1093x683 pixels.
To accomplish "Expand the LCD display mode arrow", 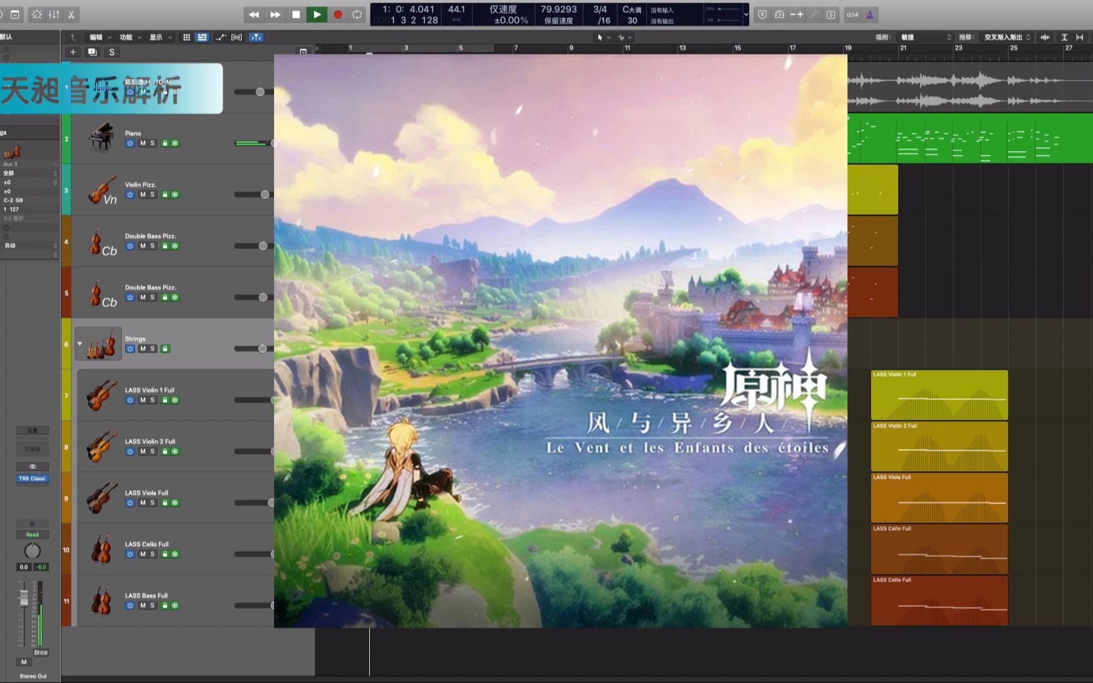I will click(x=746, y=15).
